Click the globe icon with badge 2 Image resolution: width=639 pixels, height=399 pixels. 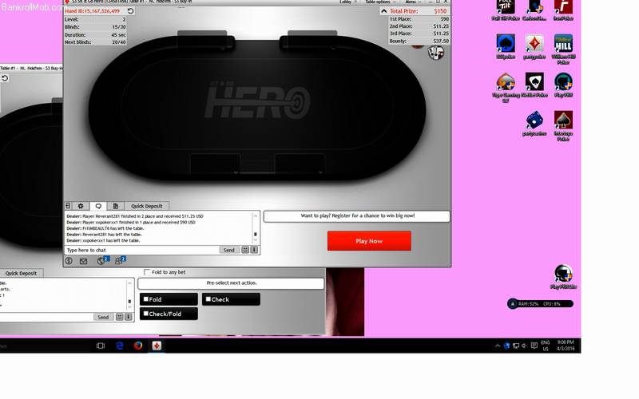(103, 261)
